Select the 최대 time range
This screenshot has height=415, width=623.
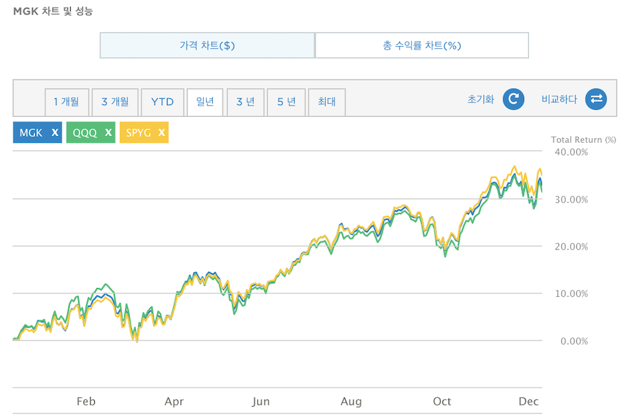pos(326,102)
